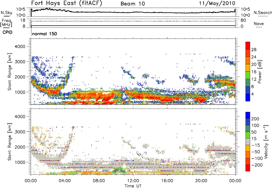The image size is (272, 188).
Task: Click the noise curve in the N.Sky panel
Action: click(x=133, y=12)
